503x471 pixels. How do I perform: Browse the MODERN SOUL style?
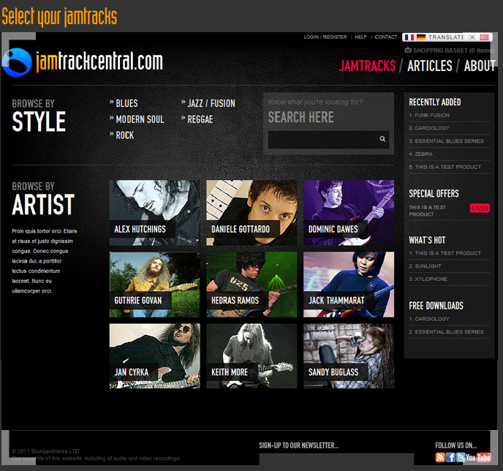[140, 119]
